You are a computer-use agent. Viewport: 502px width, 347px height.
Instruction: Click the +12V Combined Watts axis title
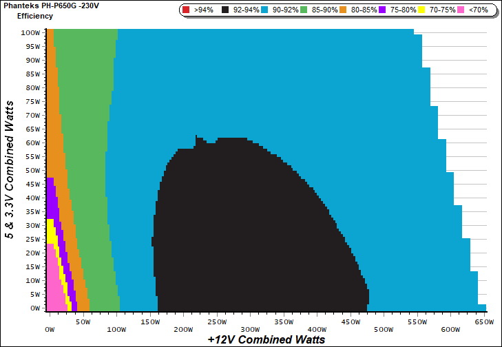pyautogui.click(x=266, y=339)
